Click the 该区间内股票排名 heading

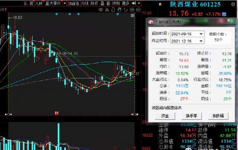click(x=167, y=108)
